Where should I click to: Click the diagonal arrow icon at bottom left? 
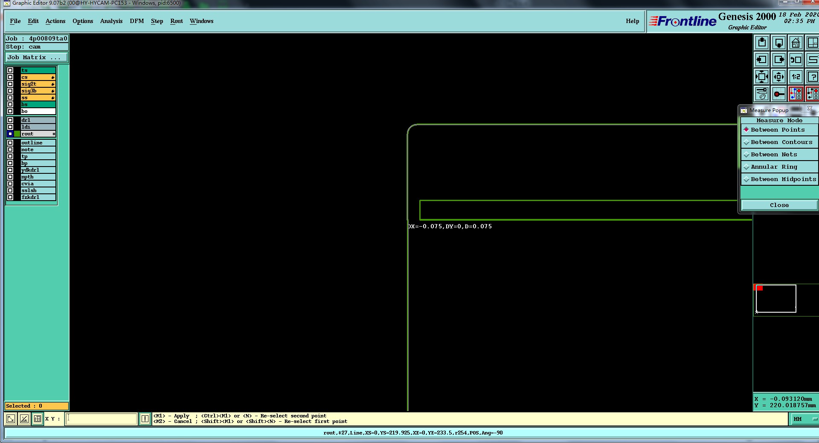pyautogui.click(x=11, y=419)
